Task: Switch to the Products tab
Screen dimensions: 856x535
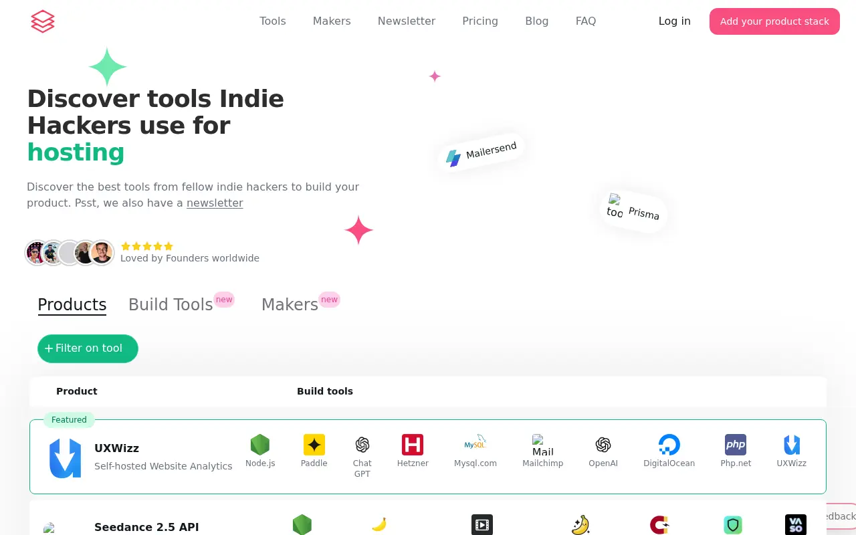Action: 72,305
